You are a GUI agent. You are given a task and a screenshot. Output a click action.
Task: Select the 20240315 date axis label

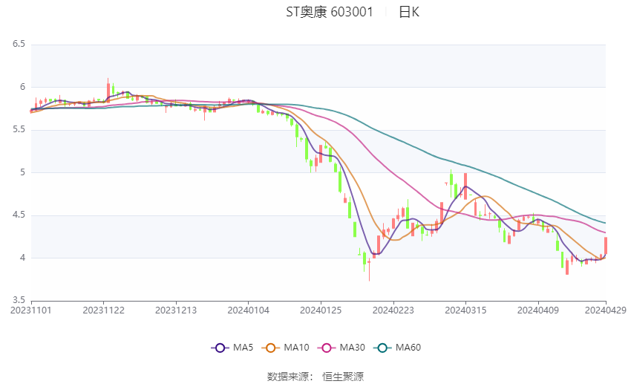(x=465, y=310)
